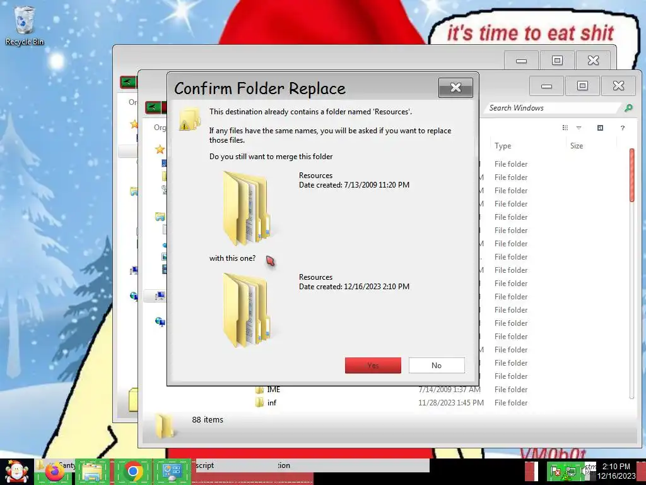Open Action Center flag tray icon
This screenshot has height=485, width=646.
(x=555, y=471)
